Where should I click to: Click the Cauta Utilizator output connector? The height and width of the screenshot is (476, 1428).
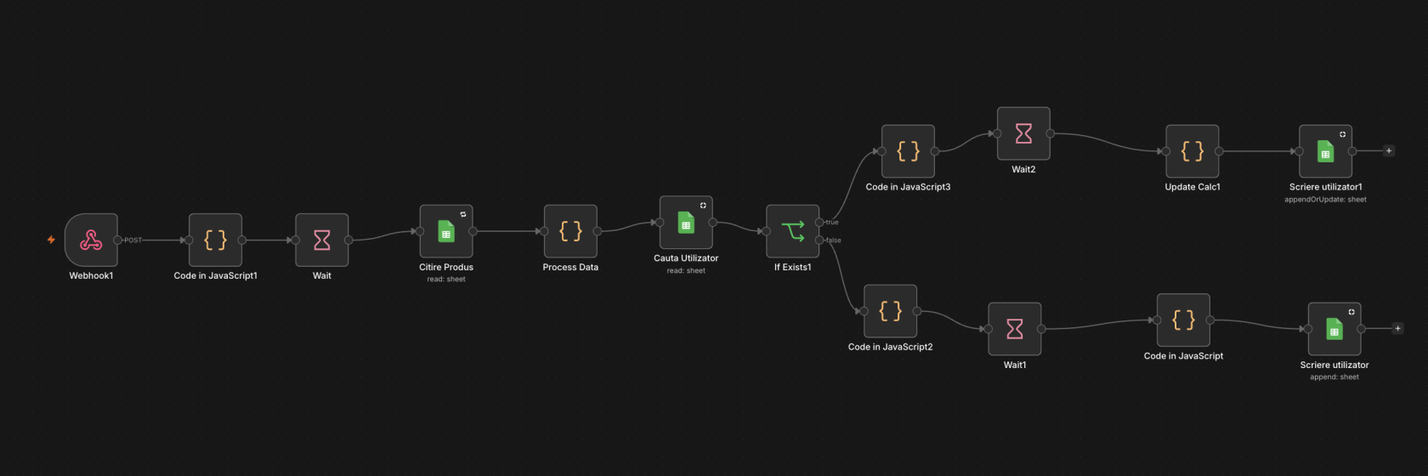(713, 223)
